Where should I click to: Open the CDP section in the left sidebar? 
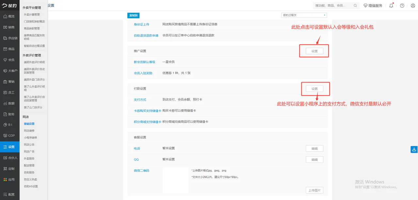pyautogui.click(x=9, y=136)
